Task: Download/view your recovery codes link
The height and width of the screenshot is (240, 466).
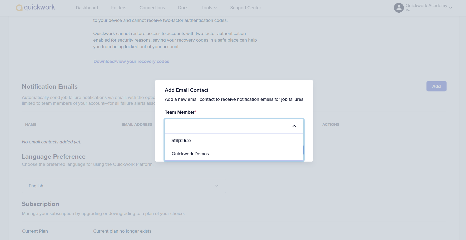Action: coord(131,61)
